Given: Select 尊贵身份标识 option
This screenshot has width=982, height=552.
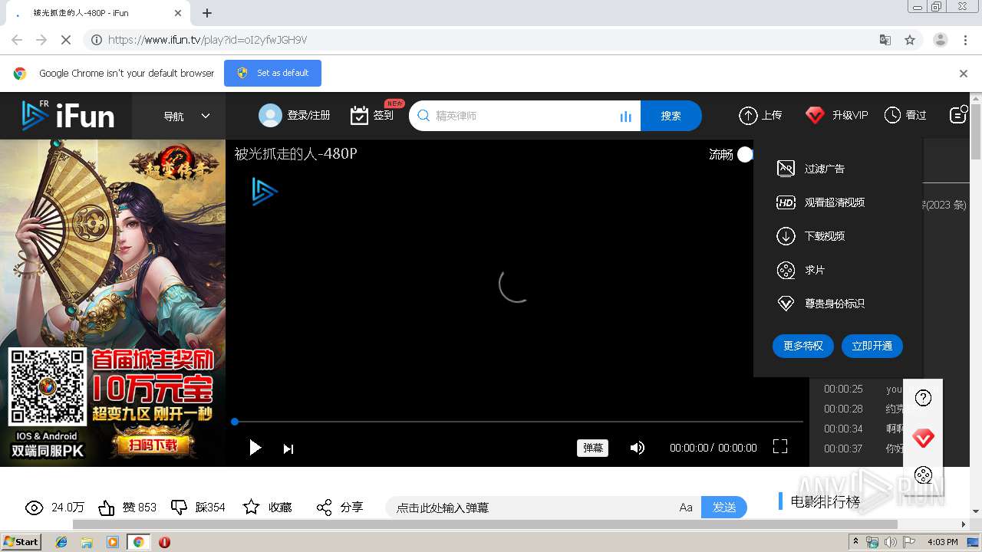Looking at the screenshot, I should tap(821, 304).
